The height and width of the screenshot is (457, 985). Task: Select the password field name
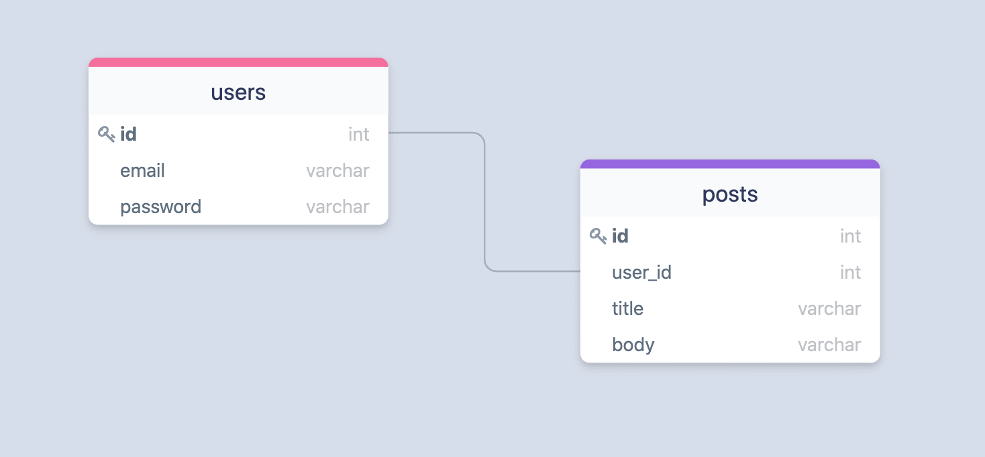click(x=160, y=206)
